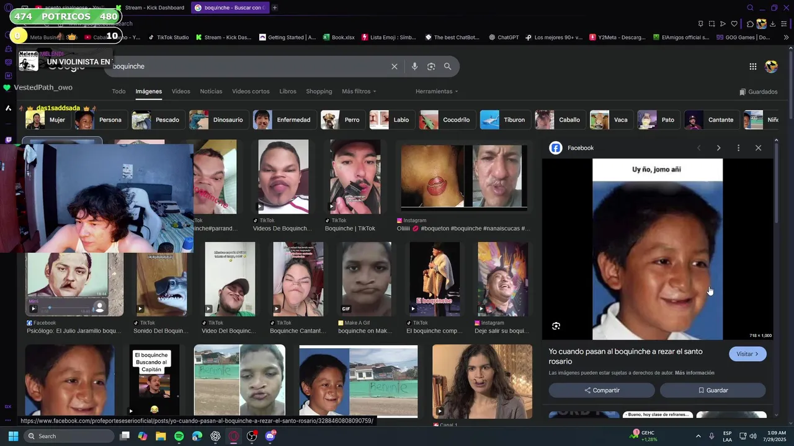Filter images by the Cantante chip
This screenshot has height=446, width=794.
point(711,120)
